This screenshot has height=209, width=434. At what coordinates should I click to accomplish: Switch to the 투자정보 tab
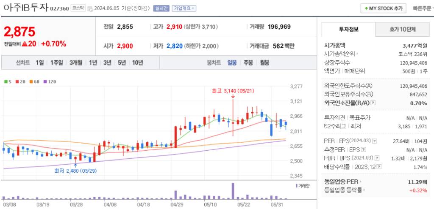click(x=348, y=29)
